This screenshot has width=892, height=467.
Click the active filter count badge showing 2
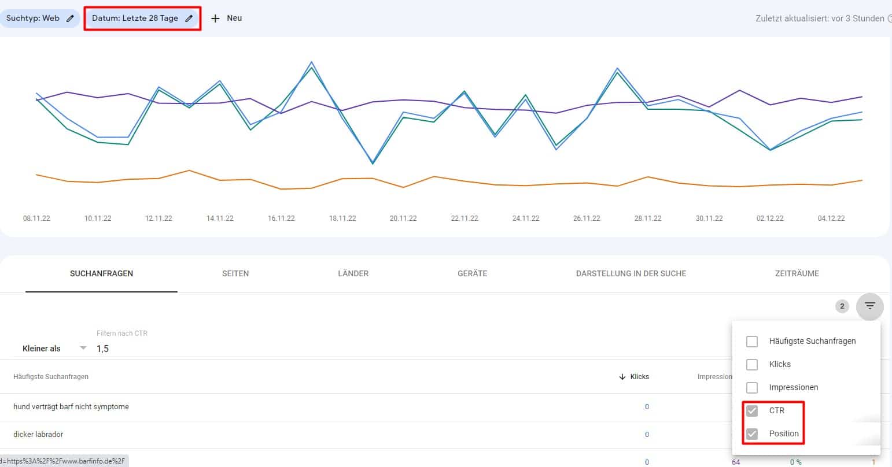(x=842, y=306)
